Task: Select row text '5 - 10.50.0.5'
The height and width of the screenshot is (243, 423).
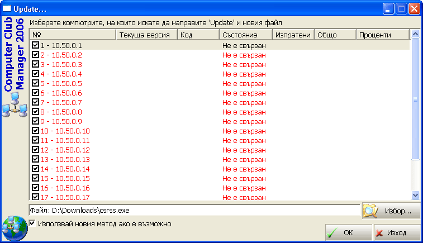Action: (61, 84)
